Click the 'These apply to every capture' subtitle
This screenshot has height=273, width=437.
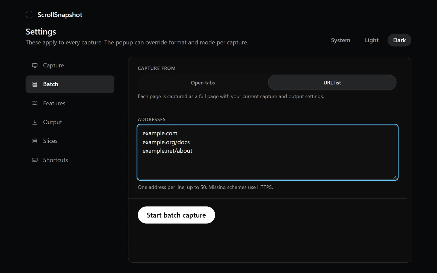click(137, 42)
